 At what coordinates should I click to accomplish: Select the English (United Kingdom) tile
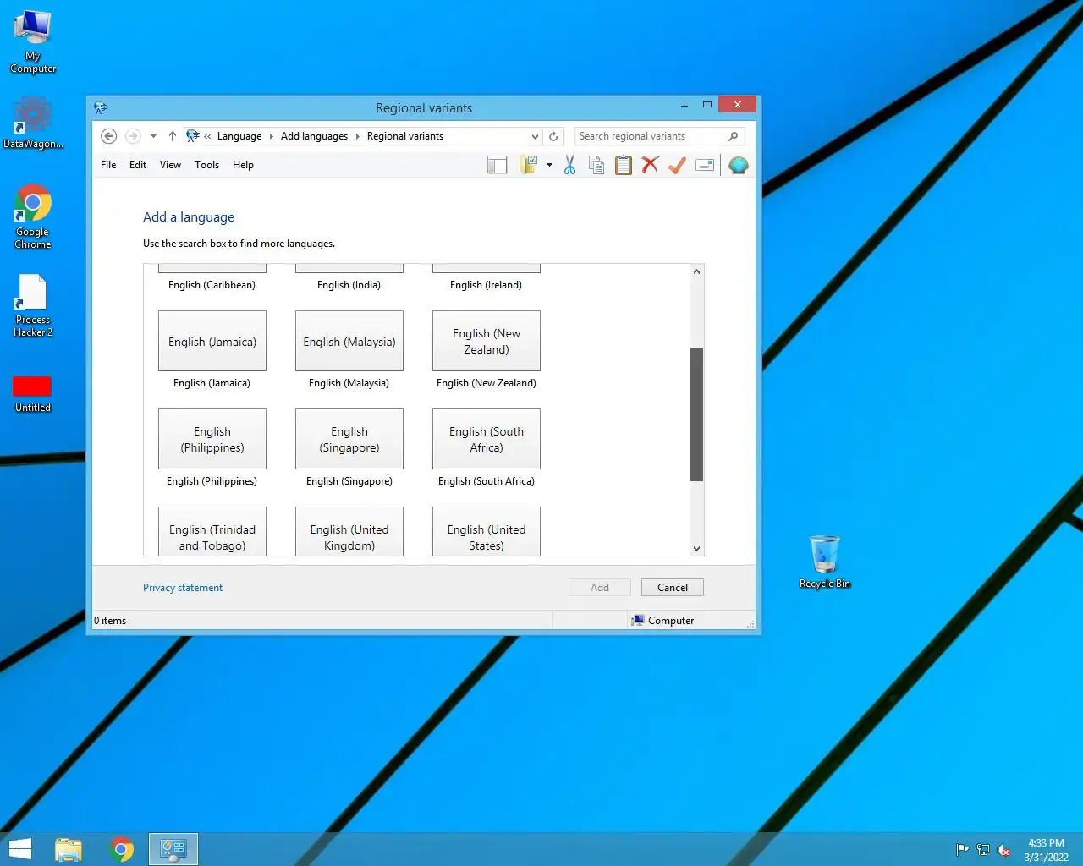pos(349,531)
